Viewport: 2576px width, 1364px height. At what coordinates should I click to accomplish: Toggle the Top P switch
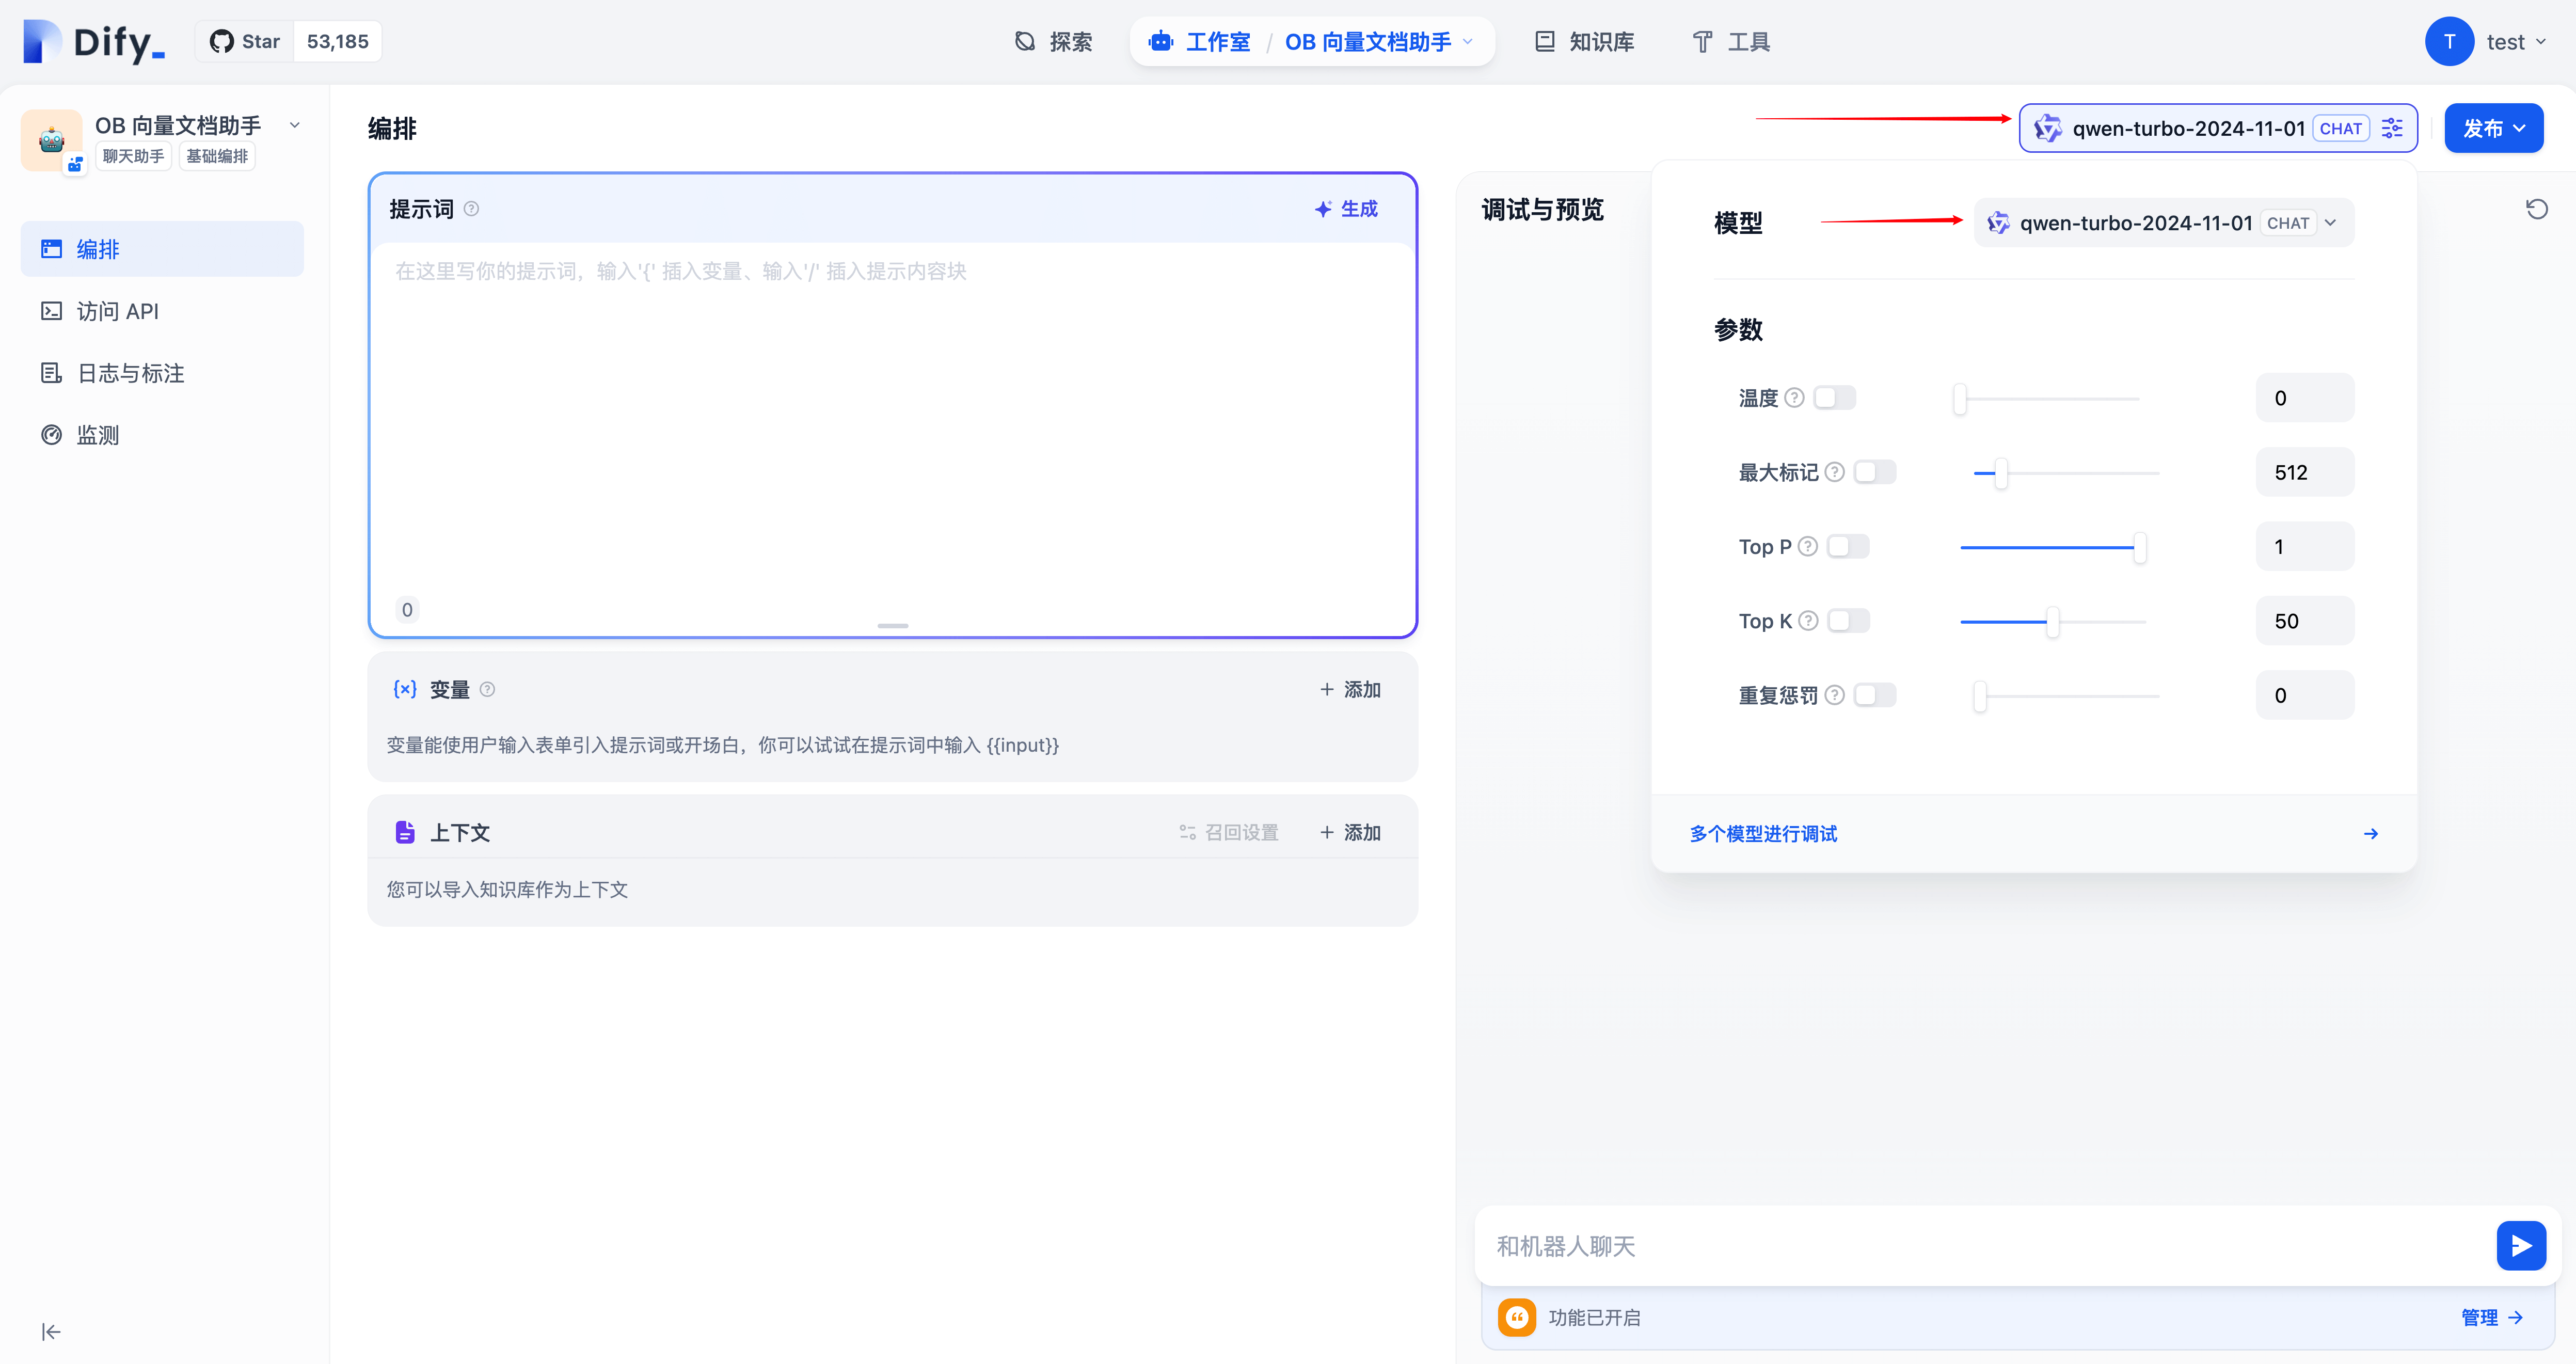1847,546
